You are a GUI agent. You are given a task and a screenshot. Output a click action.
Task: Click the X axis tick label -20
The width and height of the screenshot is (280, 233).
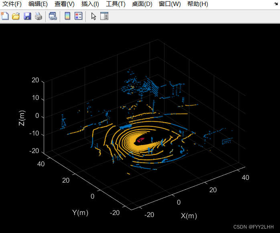[149, 215]
